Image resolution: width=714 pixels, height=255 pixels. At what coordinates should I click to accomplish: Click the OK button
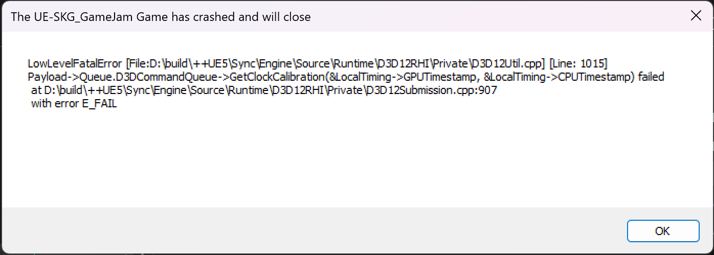[662, 231]
